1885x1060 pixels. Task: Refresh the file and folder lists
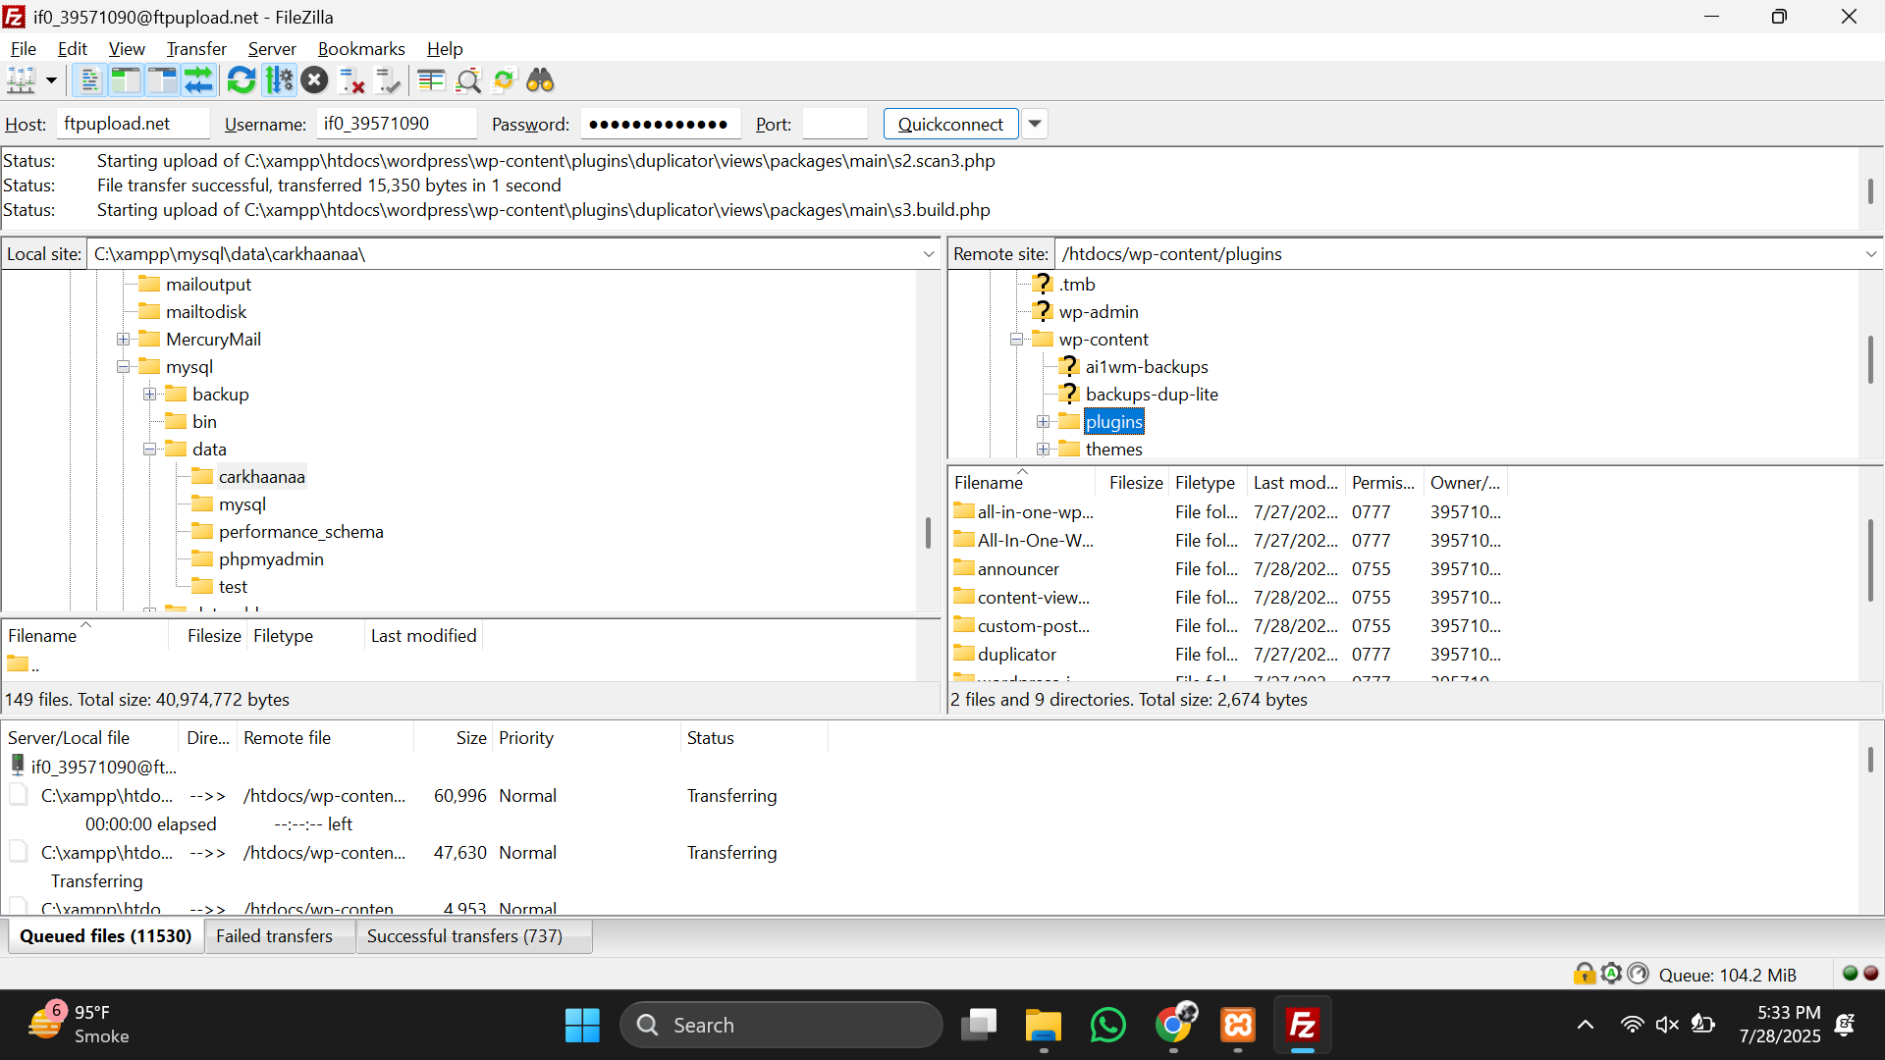tap(242, 80)
